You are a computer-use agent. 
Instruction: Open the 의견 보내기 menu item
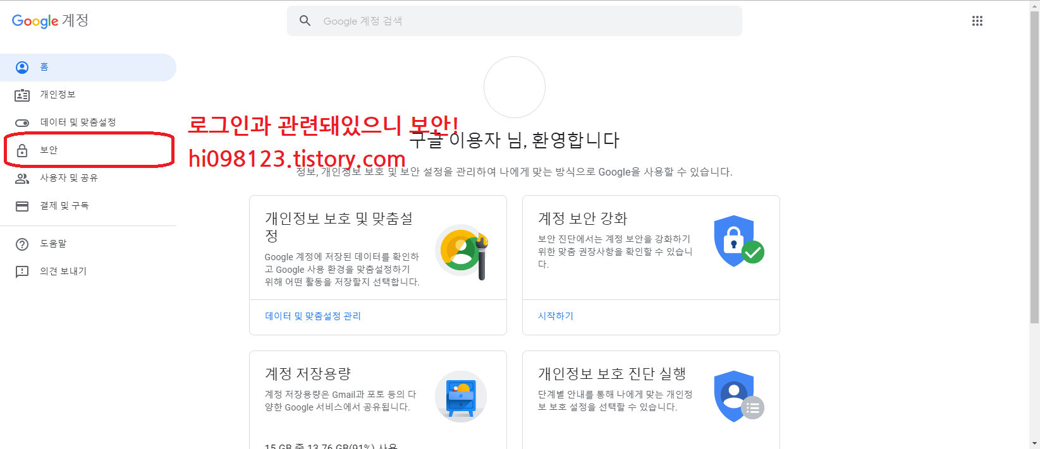tap(88, 272)
